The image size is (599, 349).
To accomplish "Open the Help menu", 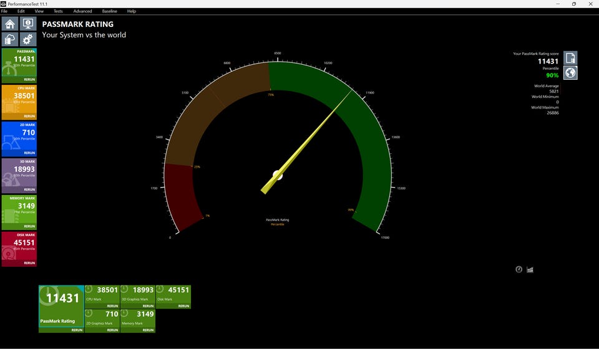I will 132,11.
